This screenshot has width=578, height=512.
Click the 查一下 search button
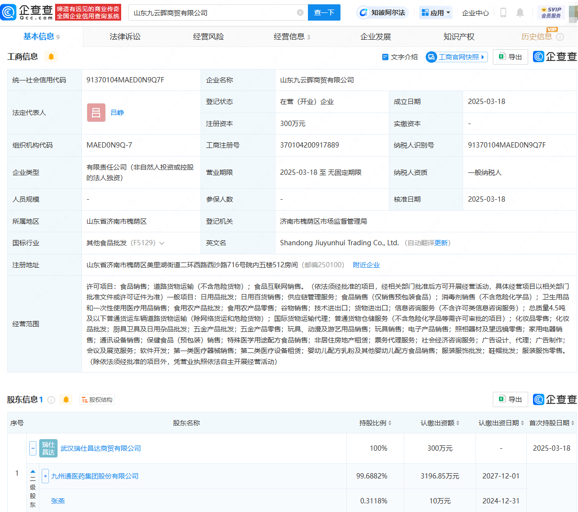tap(324, 12)
